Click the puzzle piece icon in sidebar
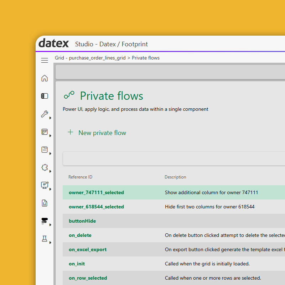285x285 pixels. (45, 167)
